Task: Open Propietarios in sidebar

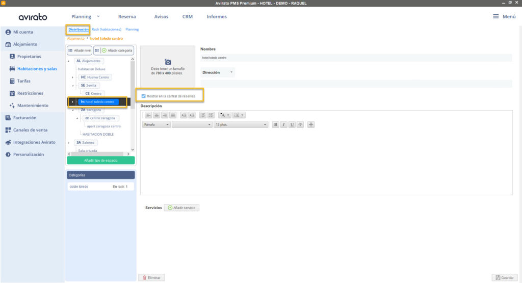Action: (x=25, y=57)
